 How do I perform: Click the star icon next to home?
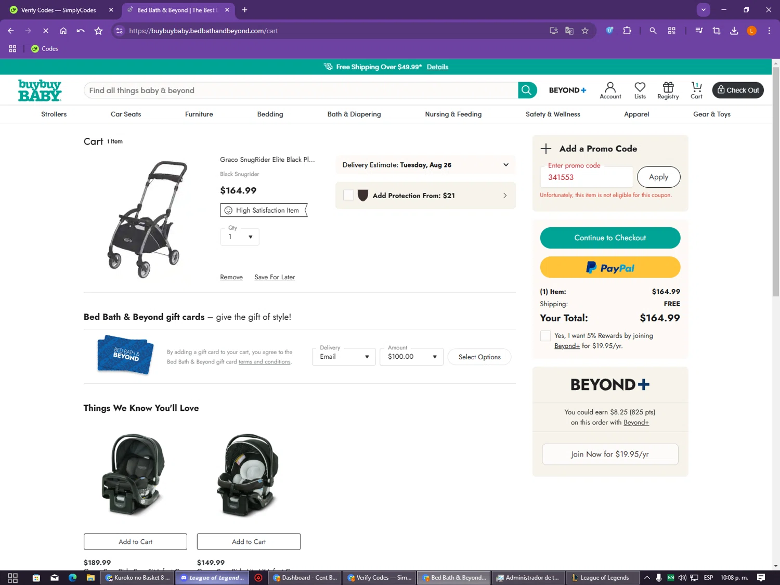coord(98,31)
